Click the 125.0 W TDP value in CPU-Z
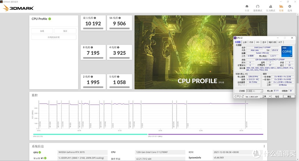Image resolution: width=299 pixels, height=161 pixels. 275,50
